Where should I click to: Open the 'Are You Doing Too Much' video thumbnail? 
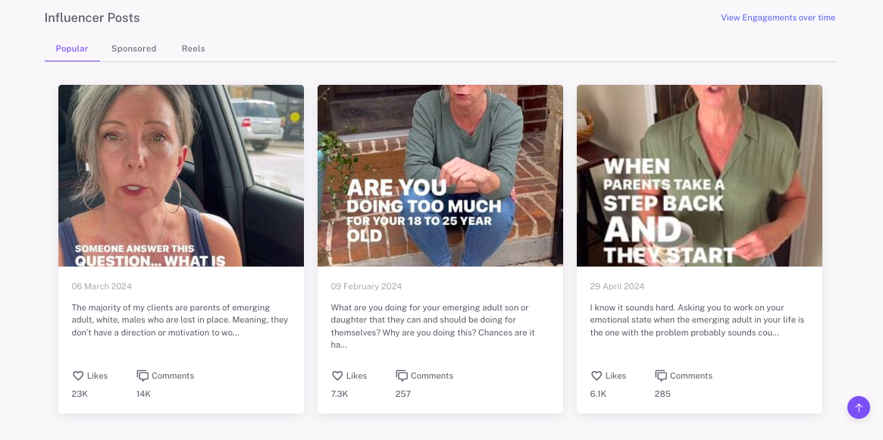click(x=440, y=175)
